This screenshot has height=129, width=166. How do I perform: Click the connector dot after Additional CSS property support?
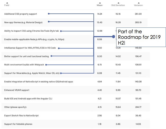pyautogui.click(x=48, y=14)
